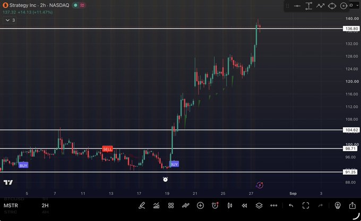Click the BUY label near 19

(174, 164)
